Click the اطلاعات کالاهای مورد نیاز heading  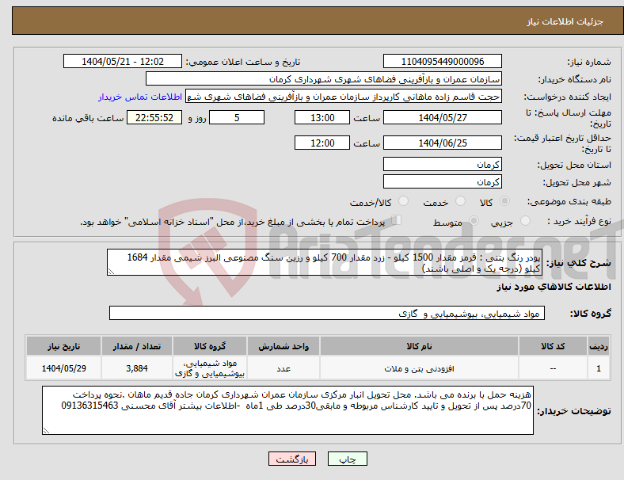554,287
